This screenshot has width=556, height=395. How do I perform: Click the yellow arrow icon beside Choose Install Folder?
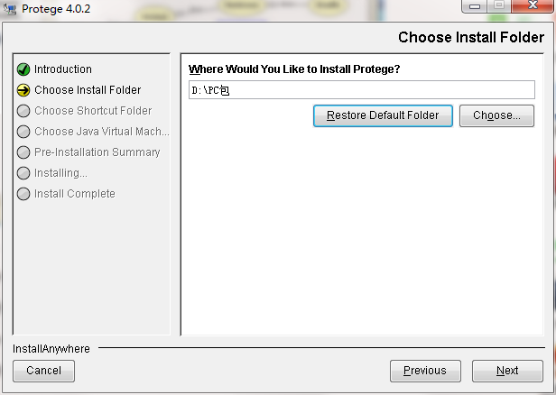23,90
